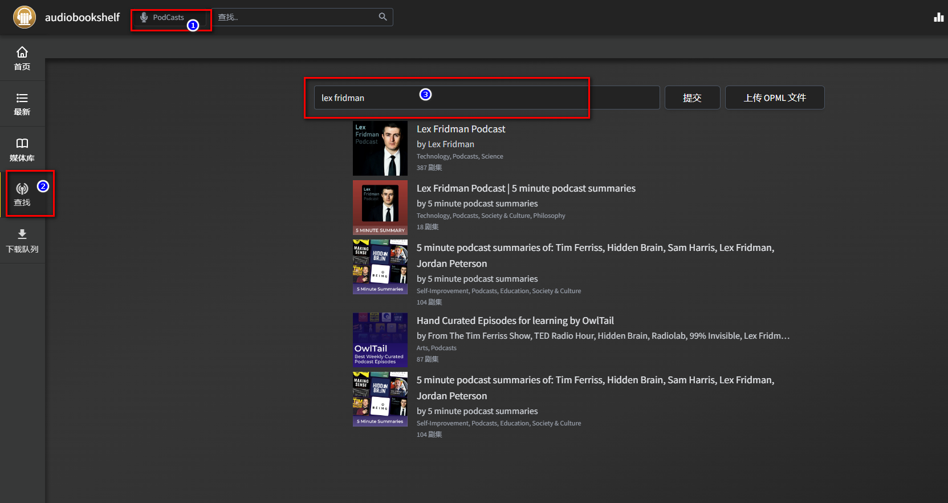Click the audiobookshelf title text
Viewport: 948px width, 503px height.
point(82,18)
